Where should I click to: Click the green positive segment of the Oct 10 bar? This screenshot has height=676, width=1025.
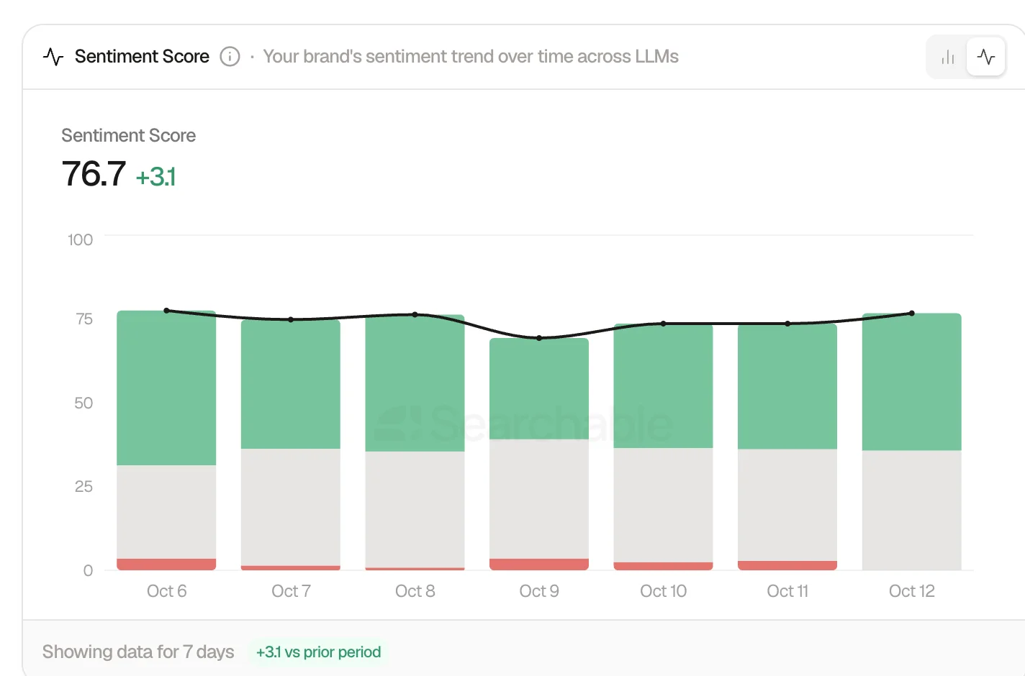click(x=664, y=386)
